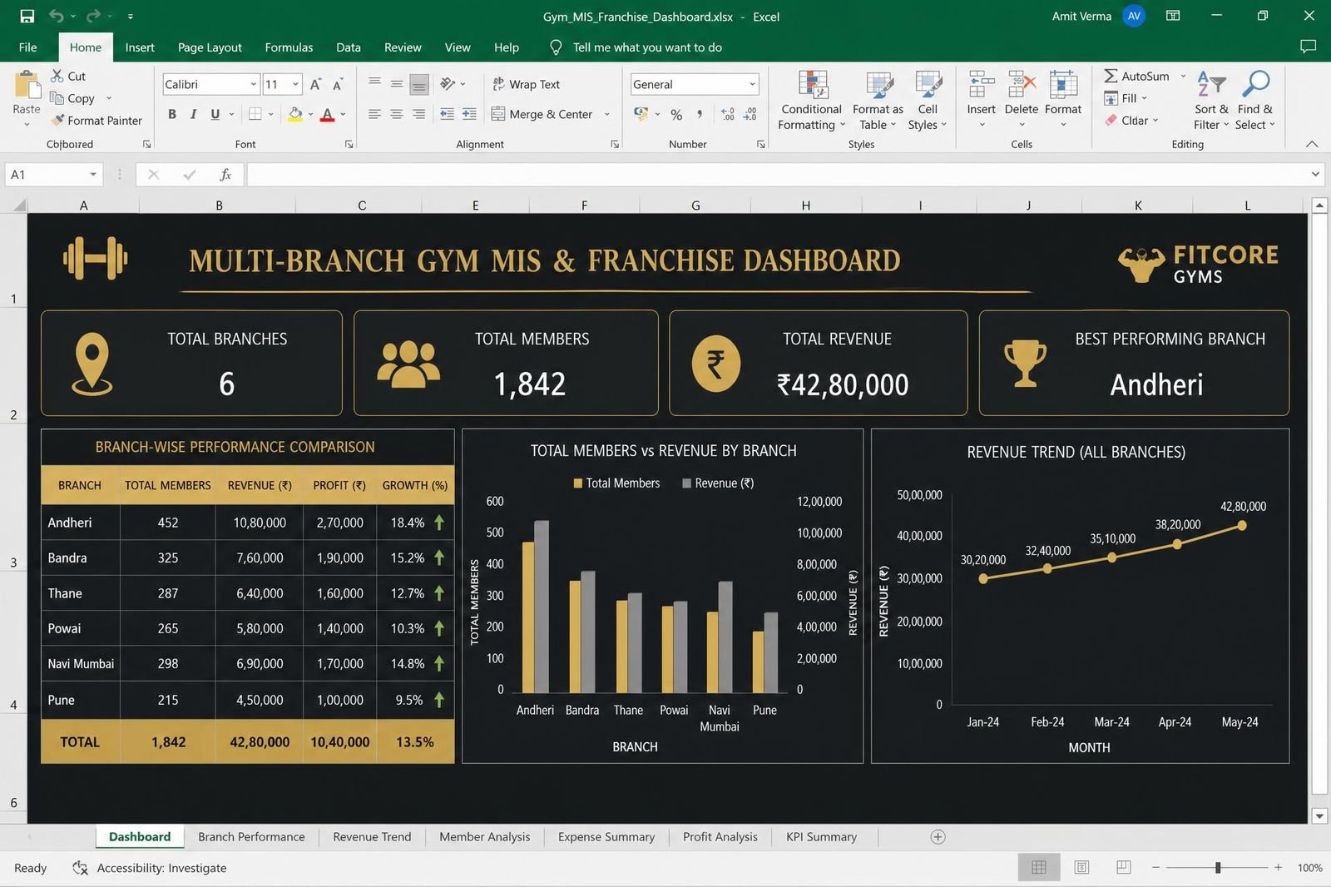Viewport: 1331px width, 887px height.
Task: Click the Orientation text angle icon
Action: point(448,84)
